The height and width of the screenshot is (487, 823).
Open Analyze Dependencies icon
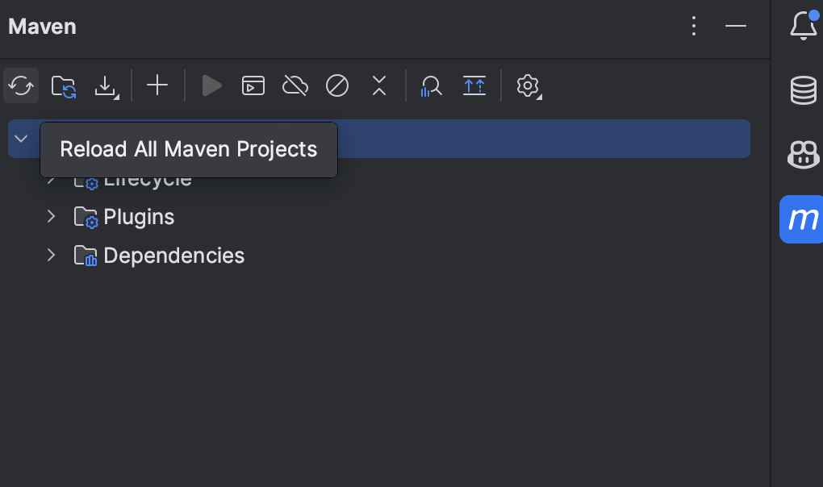[x=431, y=86]
